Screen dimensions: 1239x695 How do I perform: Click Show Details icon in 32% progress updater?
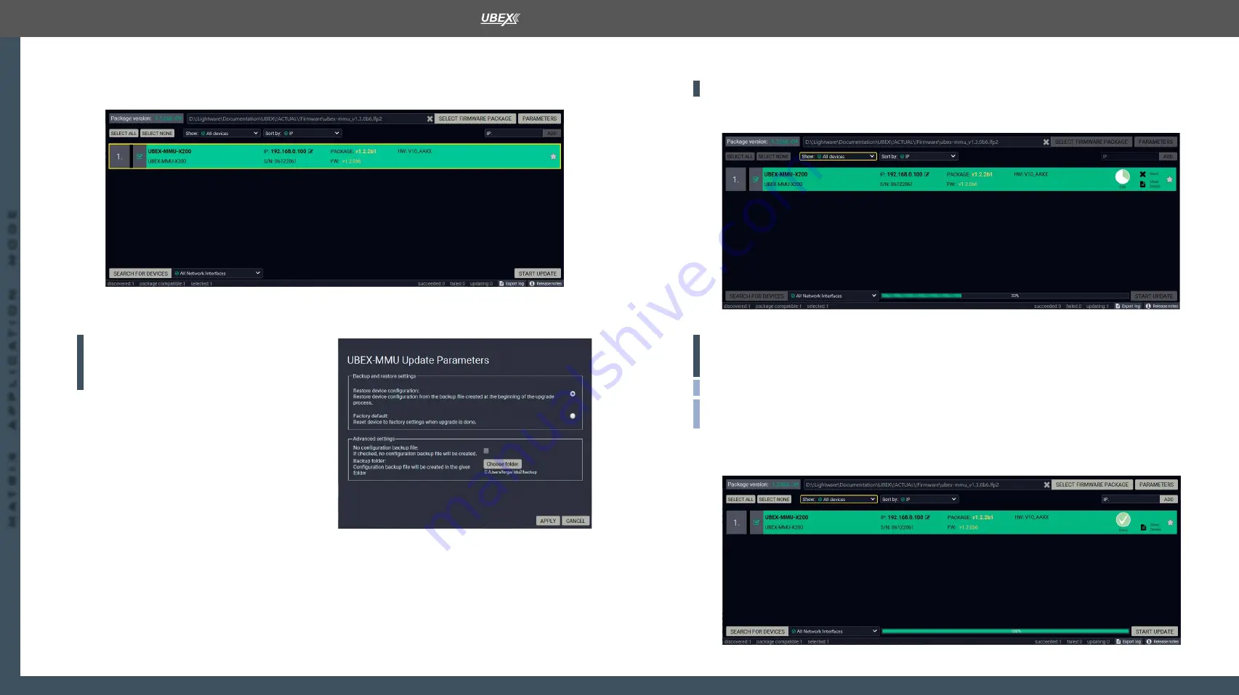click(1142, 184)
